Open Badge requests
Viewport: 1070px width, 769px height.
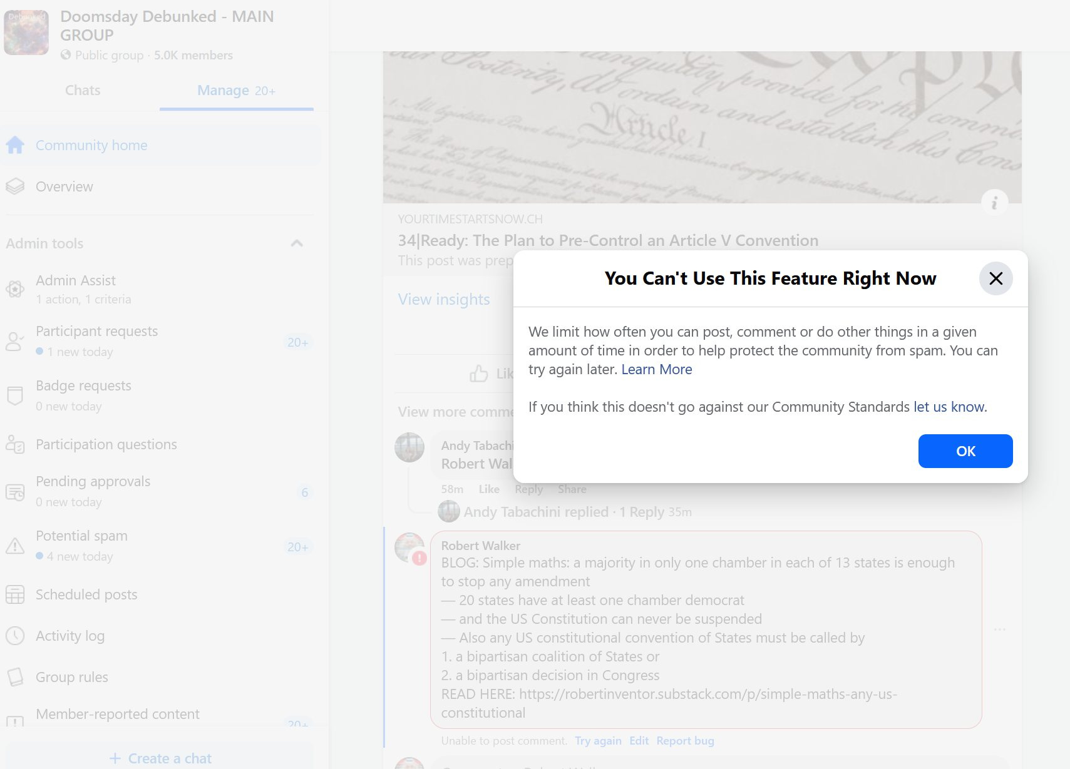(x=161, y=395)
